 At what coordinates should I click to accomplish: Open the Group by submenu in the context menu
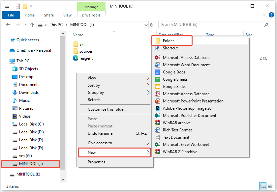115,93
